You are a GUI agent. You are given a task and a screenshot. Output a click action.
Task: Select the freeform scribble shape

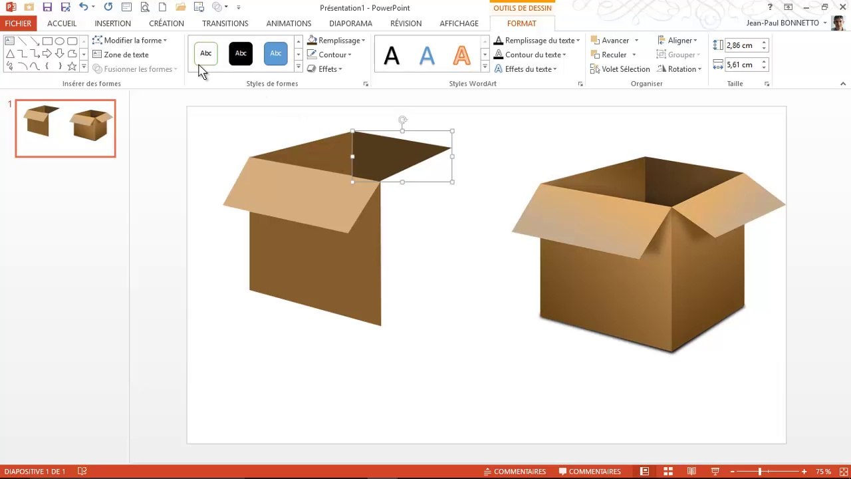10,66
